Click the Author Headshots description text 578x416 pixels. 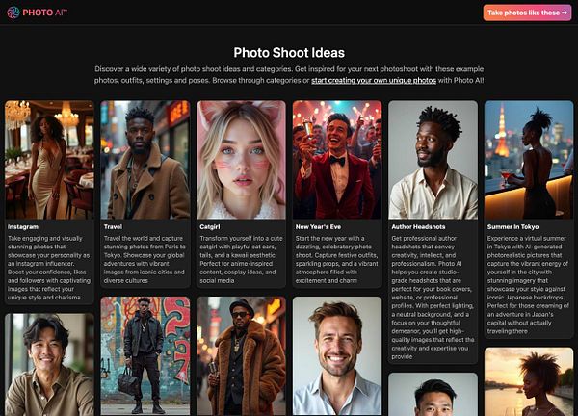coord(433,298)
